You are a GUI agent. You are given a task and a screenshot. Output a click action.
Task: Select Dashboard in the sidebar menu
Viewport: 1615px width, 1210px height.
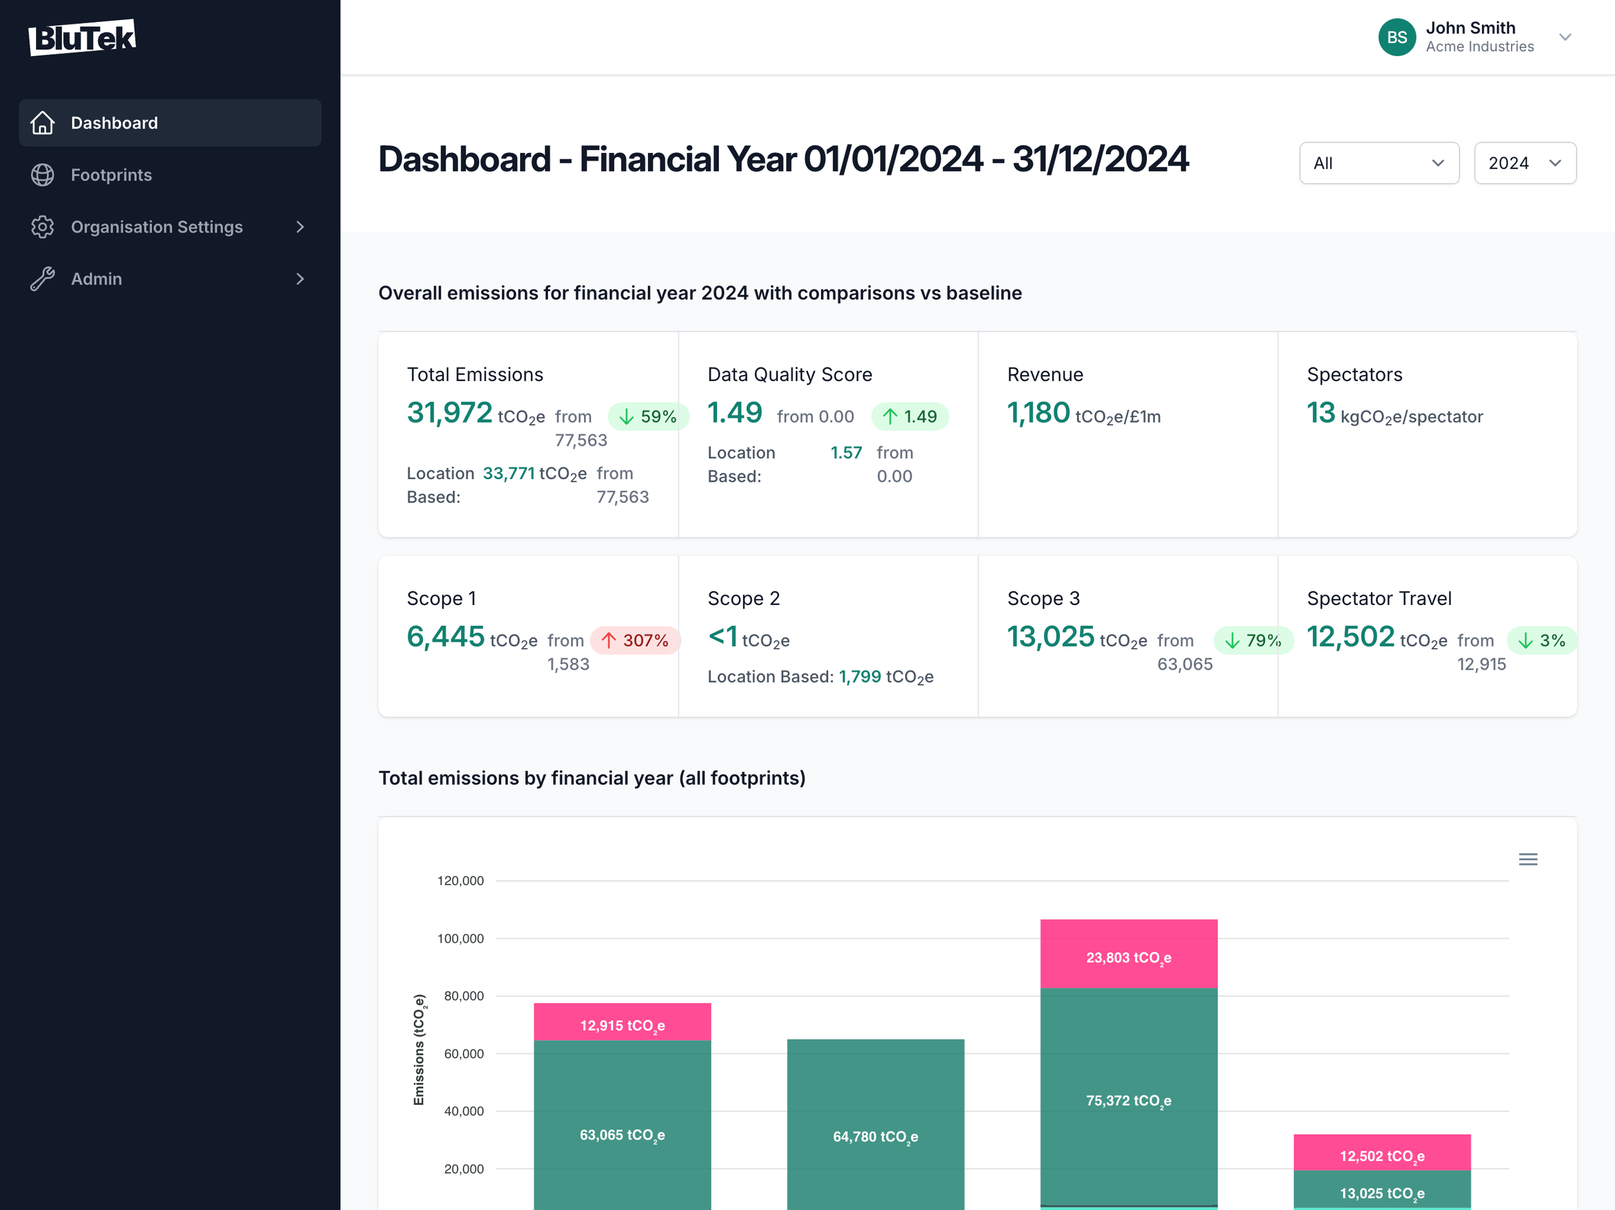[x=114, y=123]
